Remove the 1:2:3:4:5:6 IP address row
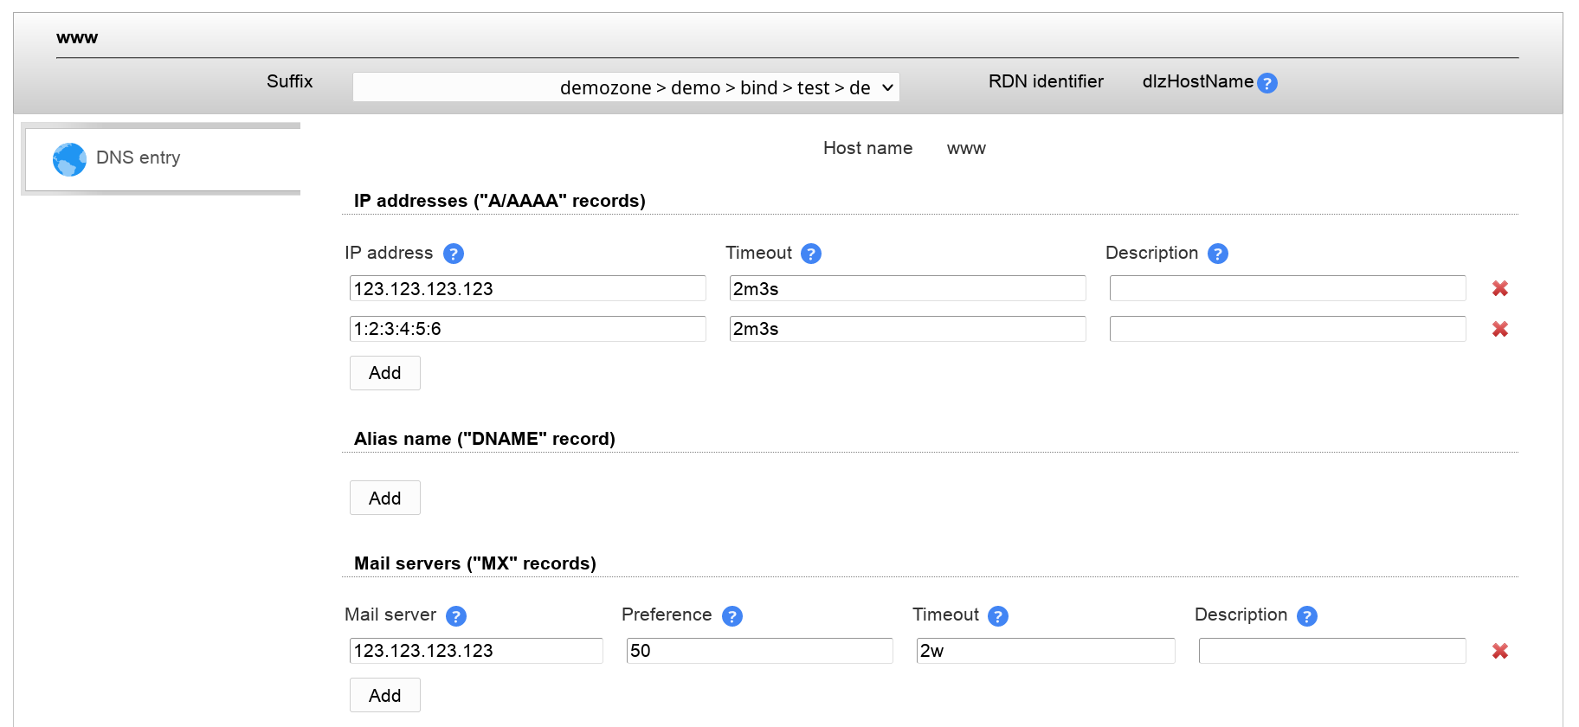 coord(1499,329)
